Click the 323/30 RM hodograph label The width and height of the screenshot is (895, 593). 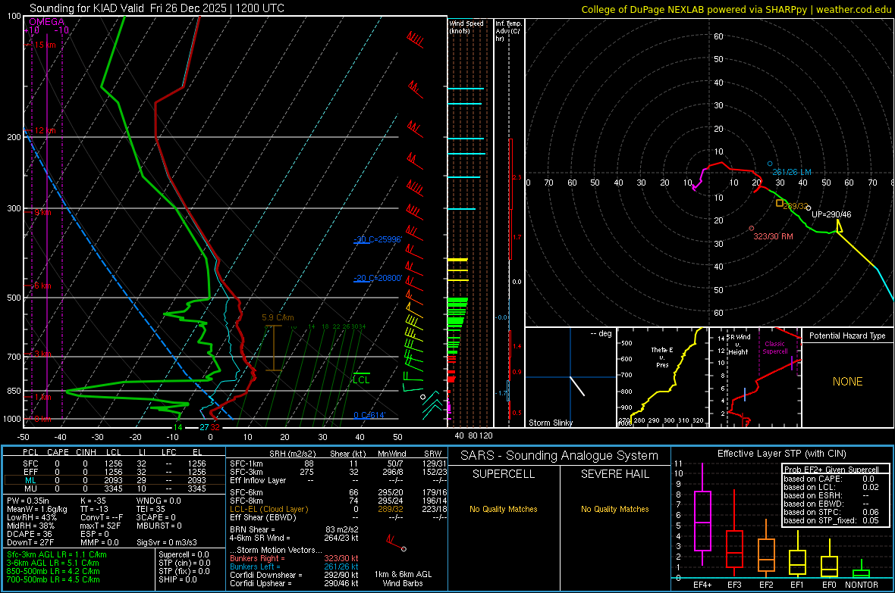(773, 236)
